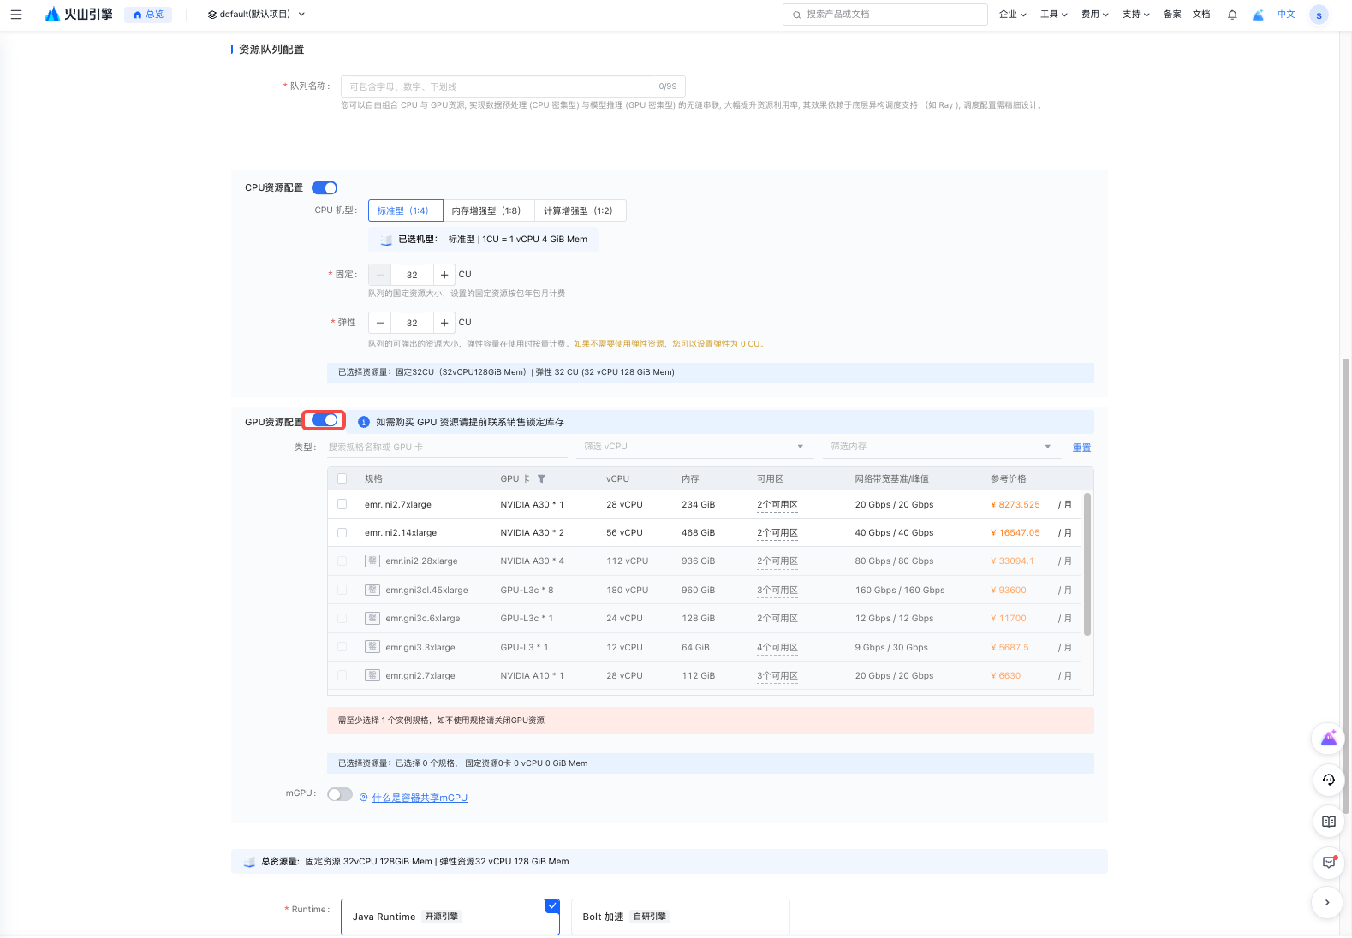Click the info icon beside GPU purchase notice
The width and height of the screenshot is (1352, 938).
coord(364,422)
